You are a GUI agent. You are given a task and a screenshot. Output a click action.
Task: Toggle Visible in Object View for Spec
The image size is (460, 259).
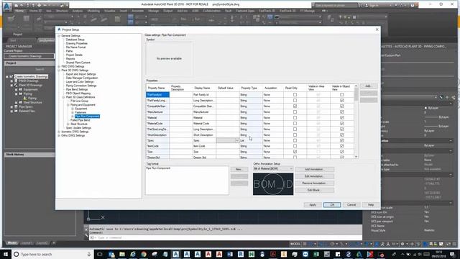(342, 140)
